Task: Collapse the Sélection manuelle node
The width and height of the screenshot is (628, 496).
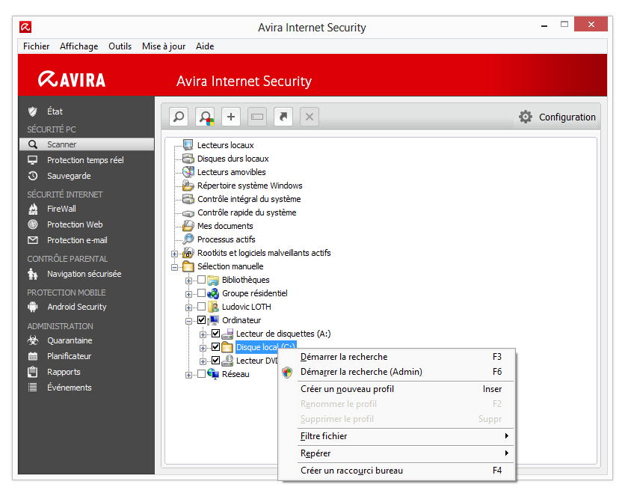Action: click(174, 266)
